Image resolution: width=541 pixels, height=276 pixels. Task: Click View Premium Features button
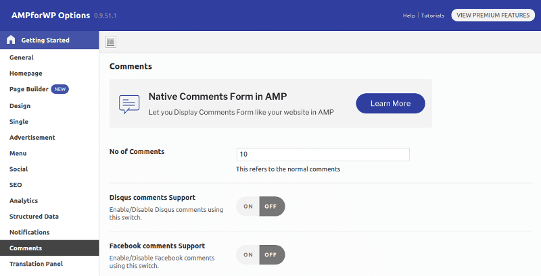pyautogui.click(x=493, y=15)
